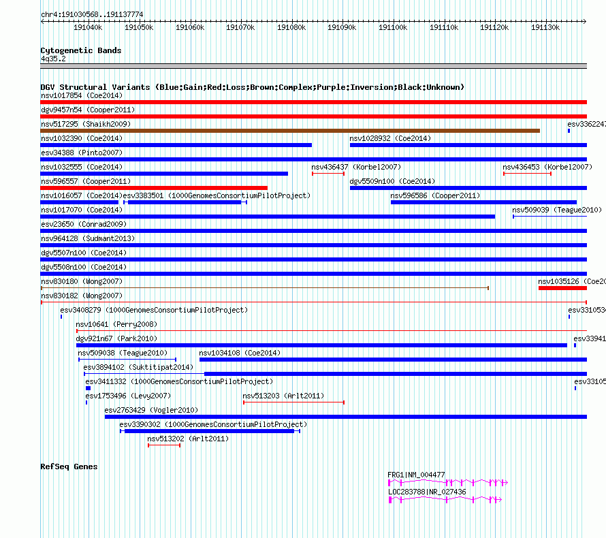Image resolution: width=606 pixels, height=538 pixels.
Task: Select esv34388 (Pinto2007) gain variant label
Action: tap(82, 153)
